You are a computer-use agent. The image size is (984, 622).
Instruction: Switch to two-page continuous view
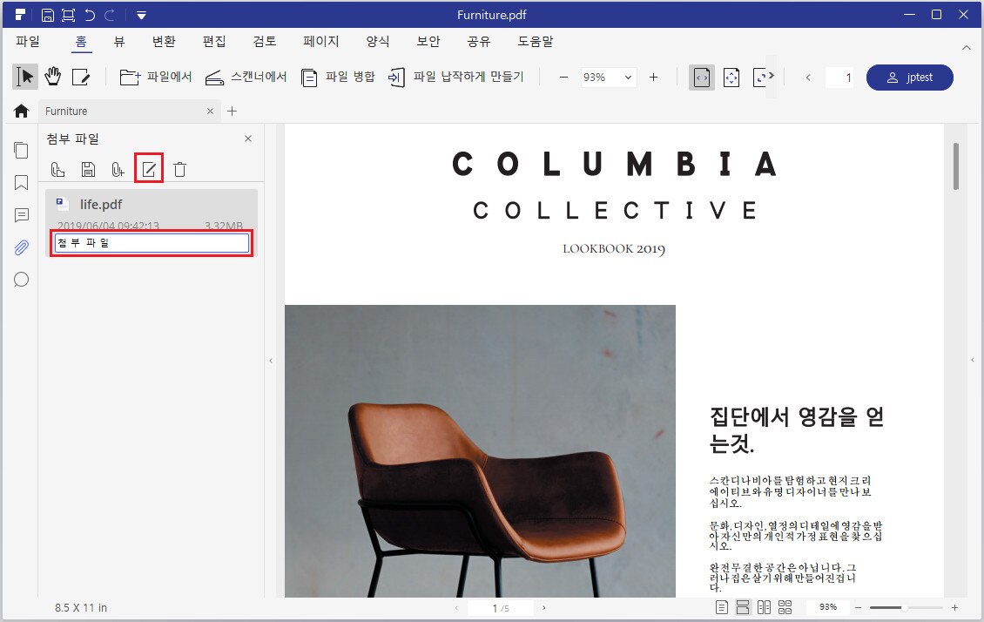point(785,607)
